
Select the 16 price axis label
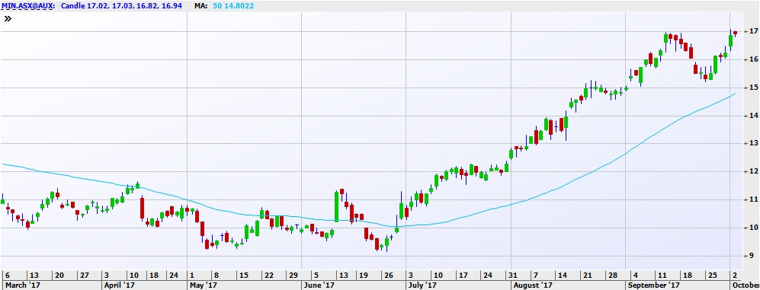click(x=754, y=59)
